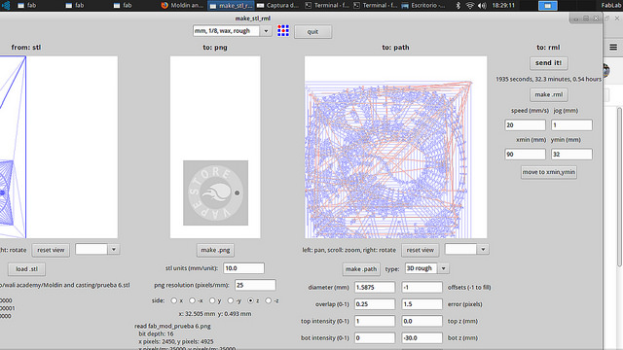
Task: Click reset view under stl panel
Action: (x=51, y=250)
